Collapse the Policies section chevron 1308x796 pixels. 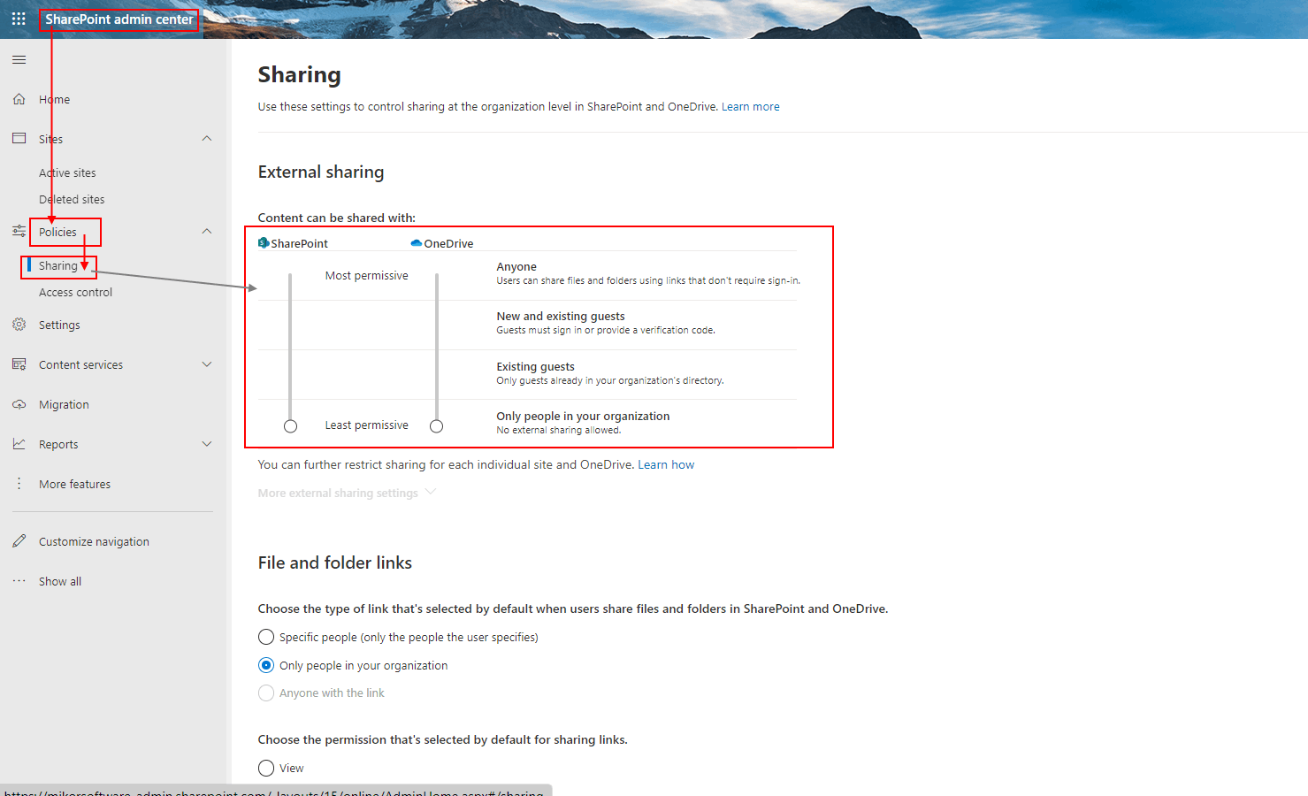click(x=207, y=232)
